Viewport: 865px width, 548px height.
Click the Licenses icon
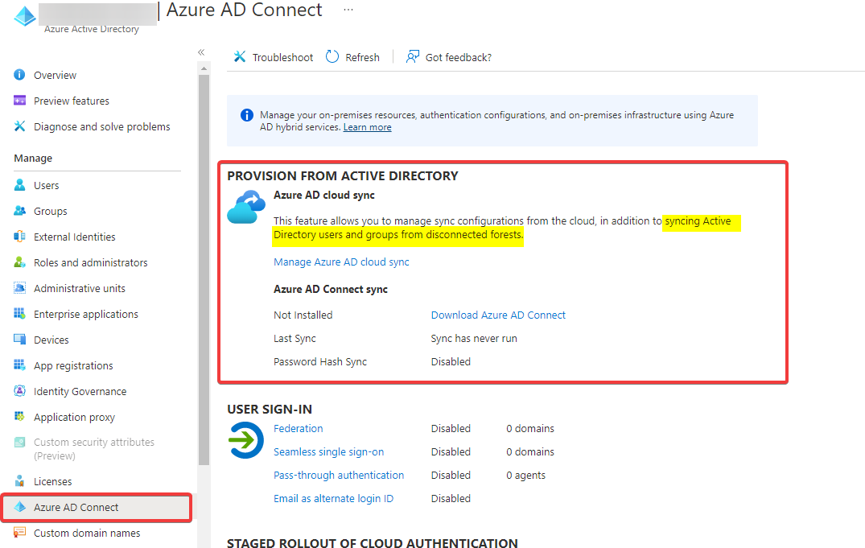click(x=19, y=480)
